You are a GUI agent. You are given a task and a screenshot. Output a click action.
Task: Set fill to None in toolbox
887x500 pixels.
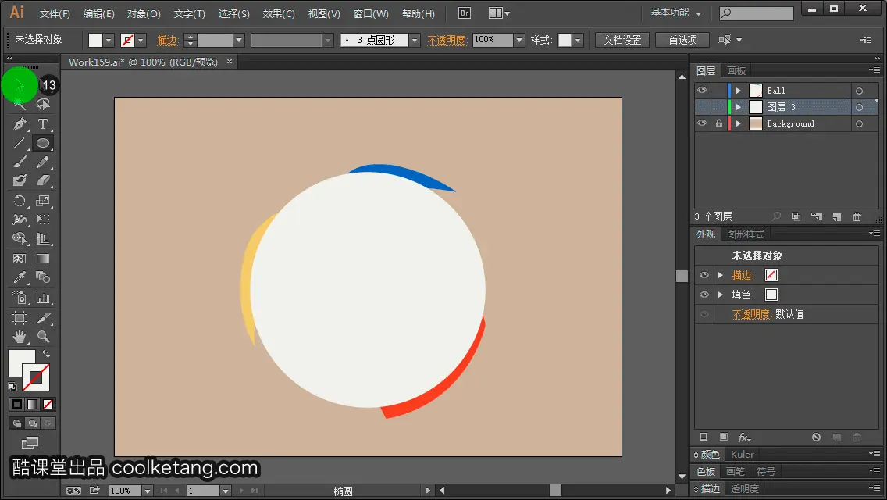point(48,405)
